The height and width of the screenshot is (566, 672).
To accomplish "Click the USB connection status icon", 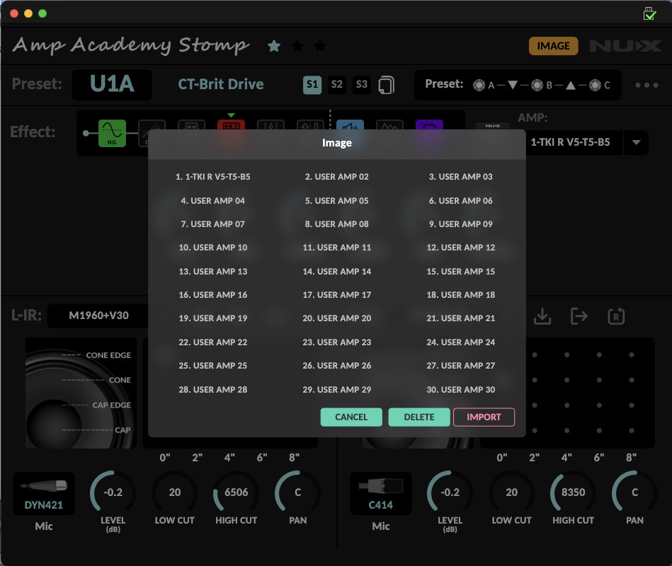I will (x=650, y=13).
